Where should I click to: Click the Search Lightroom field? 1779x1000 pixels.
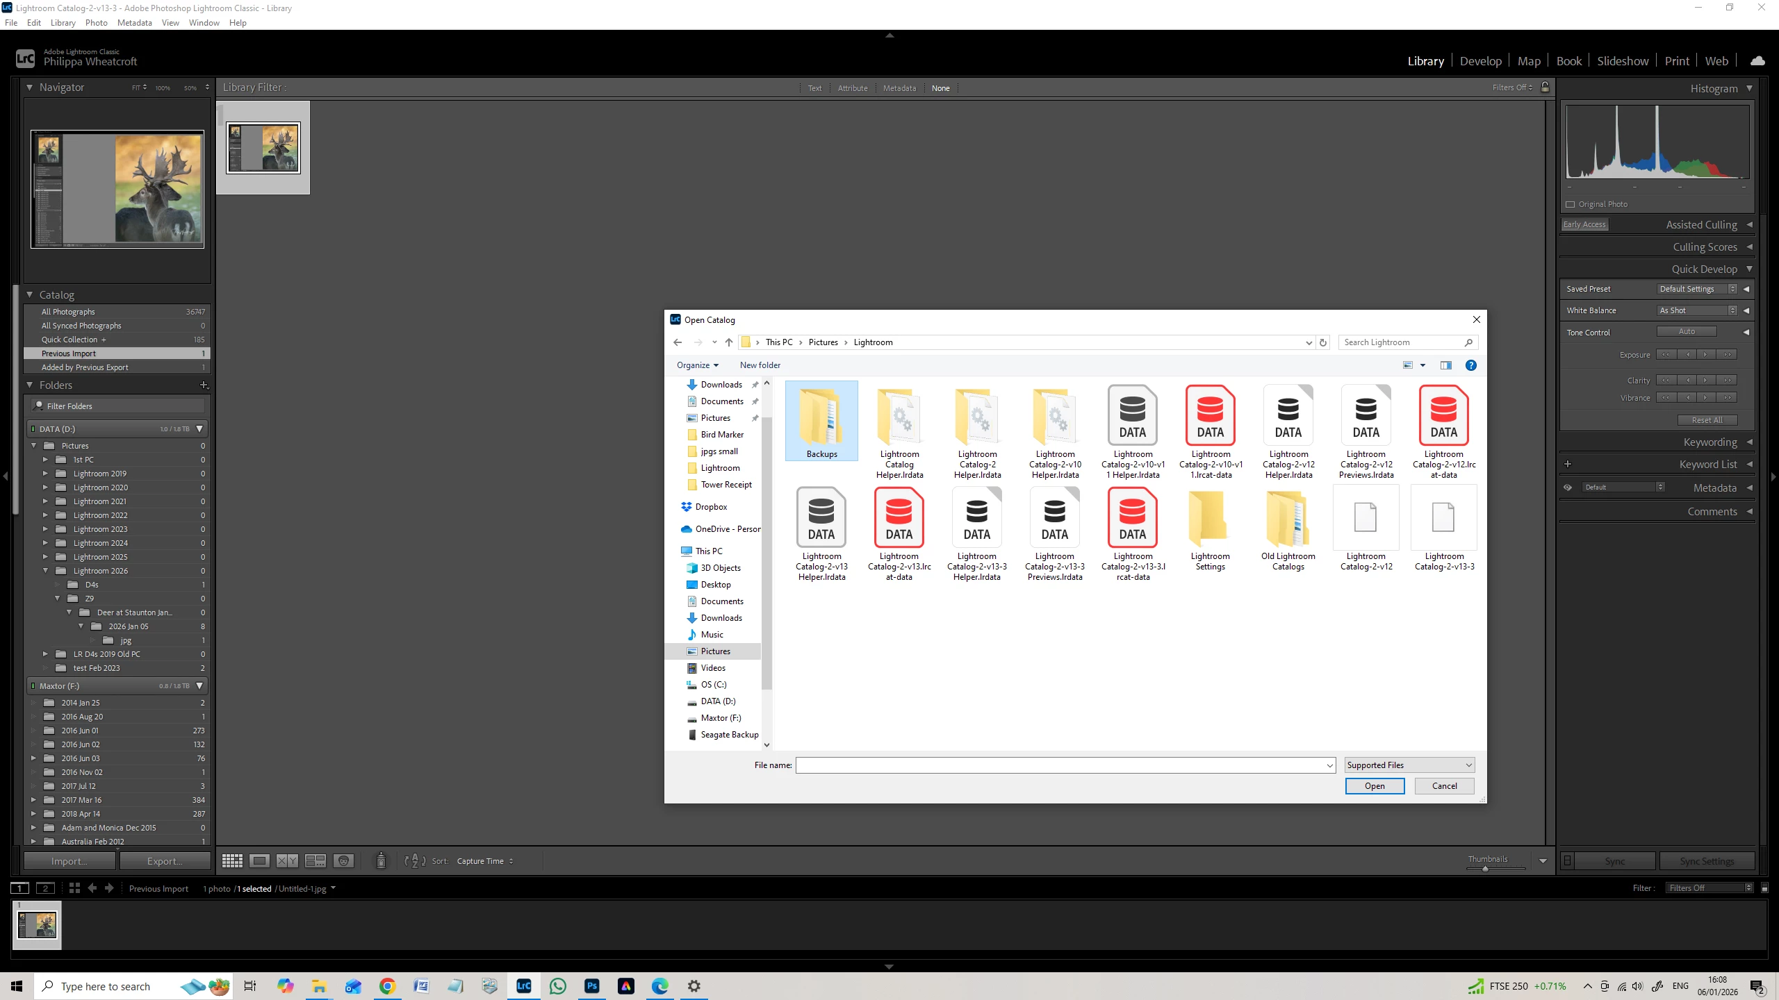click(x=1408, y=342)
